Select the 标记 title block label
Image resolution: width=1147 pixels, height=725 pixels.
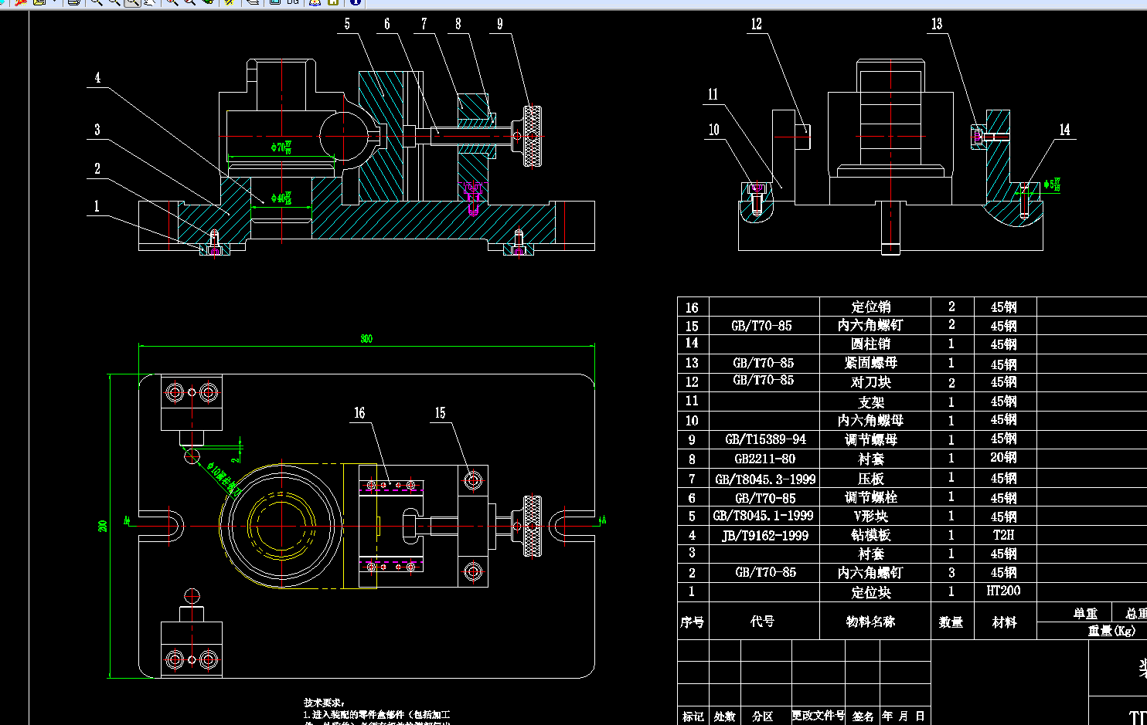pos(693,717)
